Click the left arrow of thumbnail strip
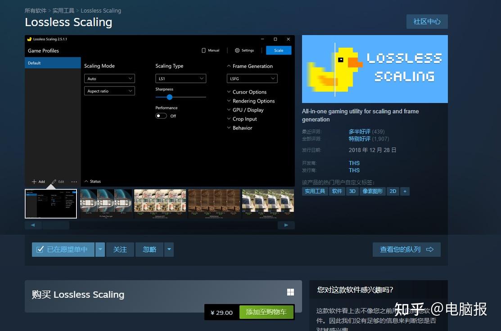Screen dimensions: 501x331 point(33,225)
